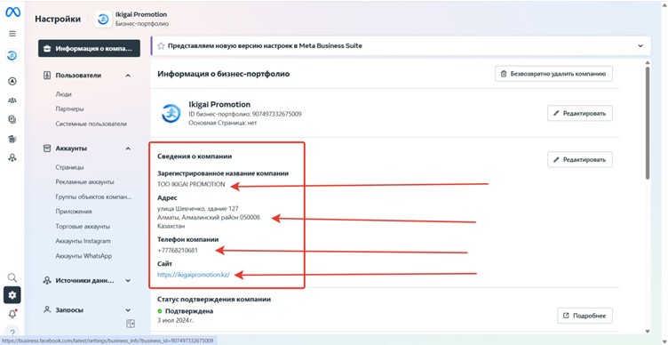Click the Ikigai portfolio avatar in sidebar rail
This screenshot has width=668, height=345.
click(12, 55)
